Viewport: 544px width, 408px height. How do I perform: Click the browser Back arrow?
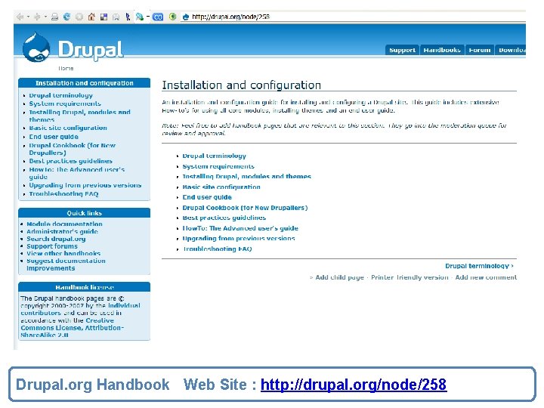[20, 17]
